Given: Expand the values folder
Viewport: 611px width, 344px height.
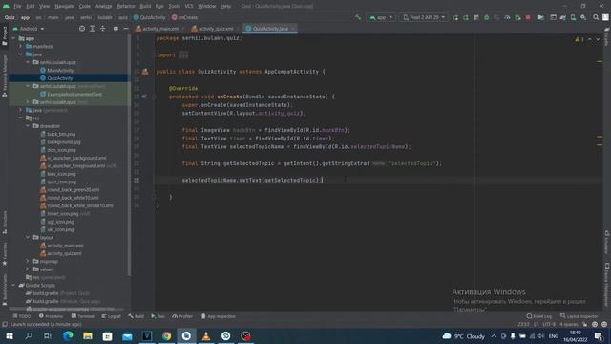Looking at the screenshot, I should point(28,269).
